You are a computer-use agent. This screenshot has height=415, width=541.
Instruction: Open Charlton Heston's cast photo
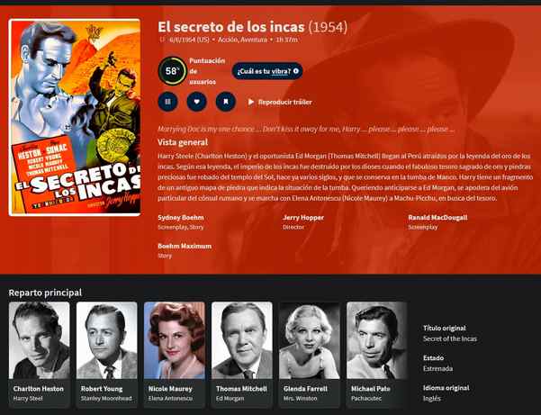tap(39, 340)
